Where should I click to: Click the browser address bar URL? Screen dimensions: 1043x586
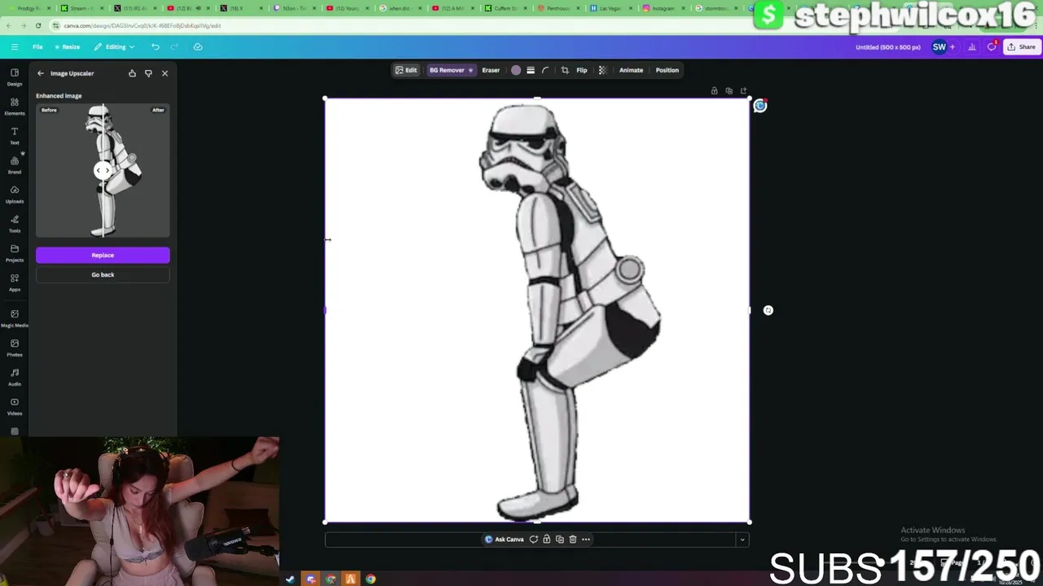click(143, 25)
